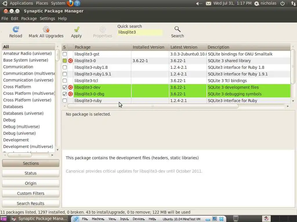
Task: Toggle installed status box of libsqlite3-0
Action: coord(65,61)
